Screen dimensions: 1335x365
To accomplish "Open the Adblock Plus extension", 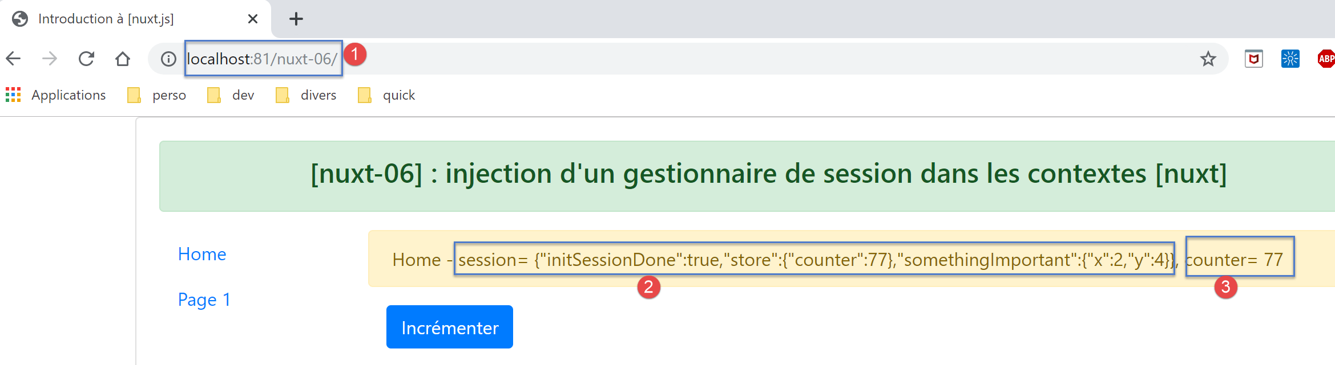I will (1326, 59).
